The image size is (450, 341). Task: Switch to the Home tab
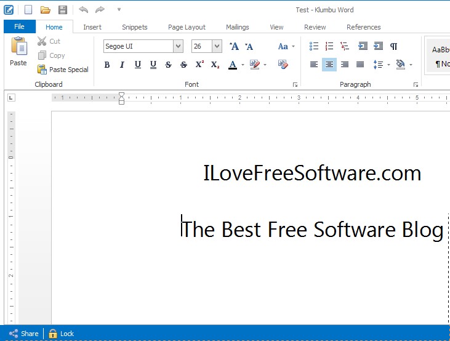(54, 27)
